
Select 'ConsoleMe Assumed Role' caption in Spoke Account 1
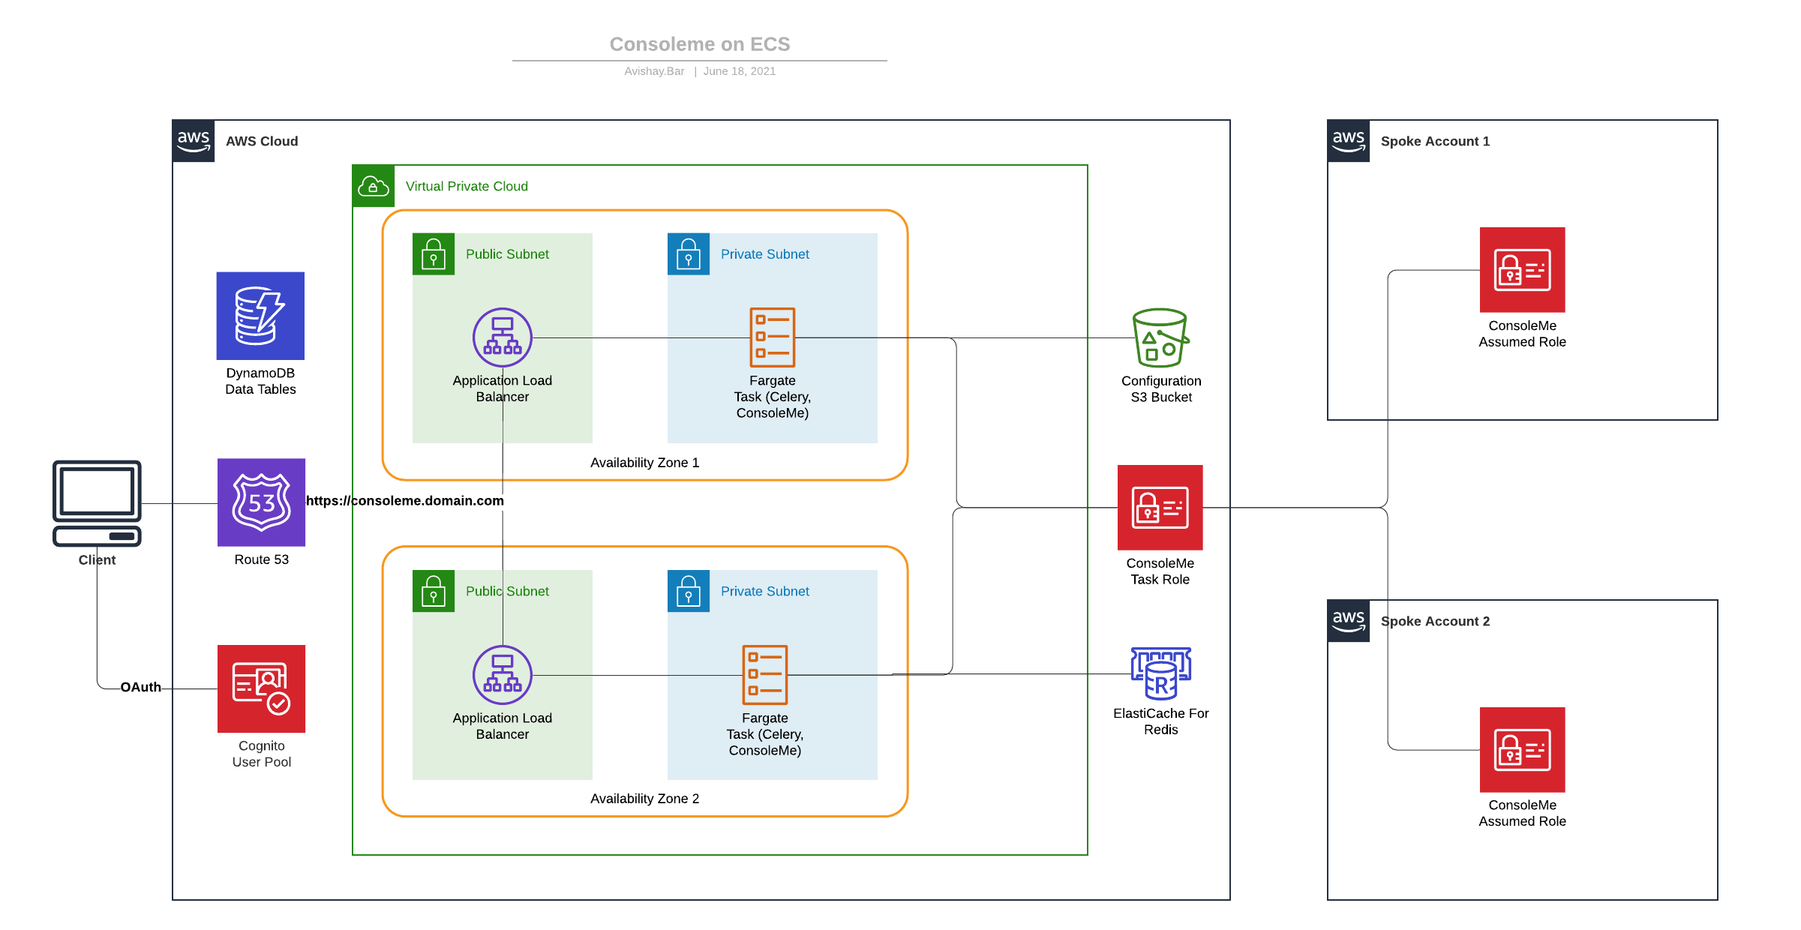[x=1523, y=334]
